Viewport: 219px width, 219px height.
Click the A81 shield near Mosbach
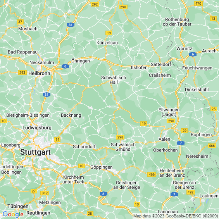(x=71, y=25)
